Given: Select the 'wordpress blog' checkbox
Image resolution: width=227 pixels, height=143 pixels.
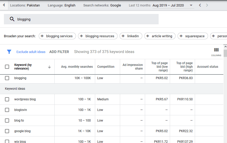Looking at the screenshot, I should 7,99.
